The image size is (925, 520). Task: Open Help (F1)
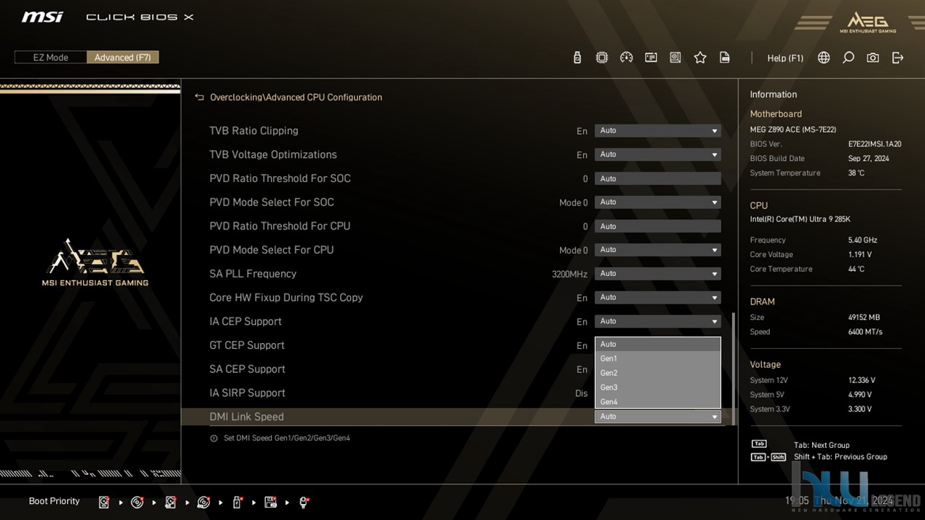tap(785, 58)
